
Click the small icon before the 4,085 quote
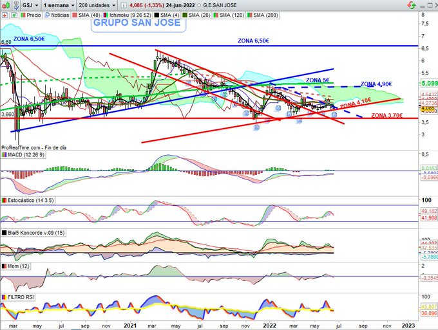(124, 5)
